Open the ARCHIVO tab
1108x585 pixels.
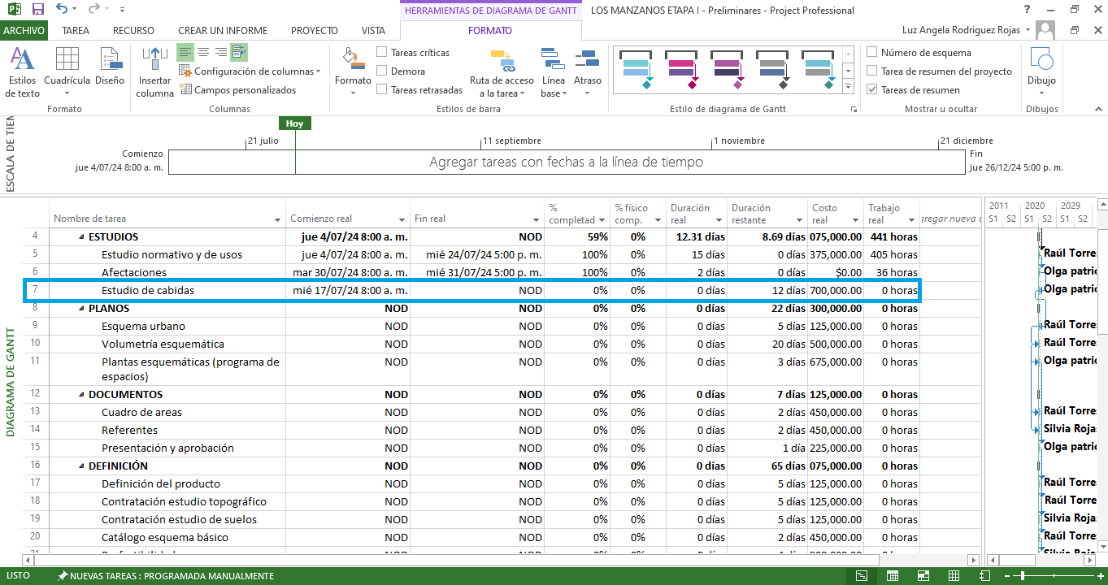point(24,31)
